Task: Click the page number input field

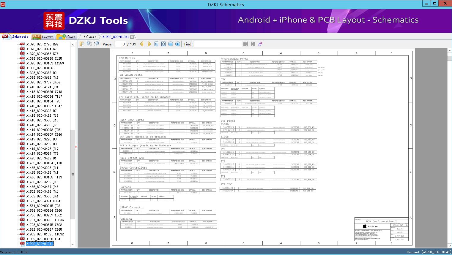Action: [120, 44]
